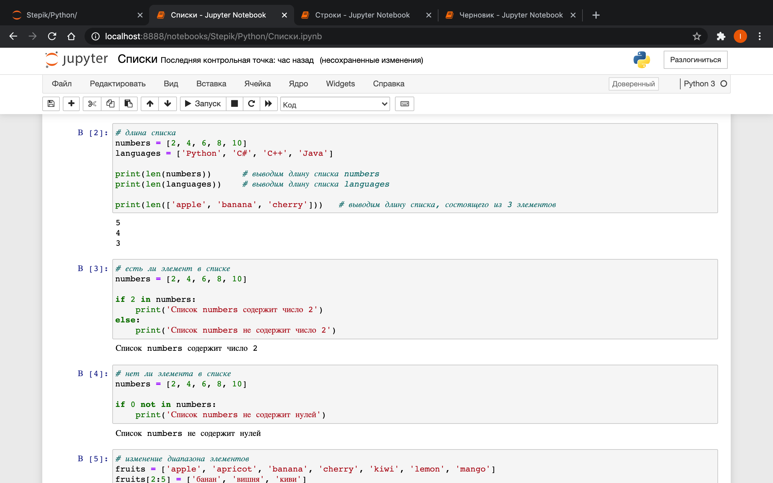
Task: Click the Разлогиниться button
Action: click(x=695, y=60)
